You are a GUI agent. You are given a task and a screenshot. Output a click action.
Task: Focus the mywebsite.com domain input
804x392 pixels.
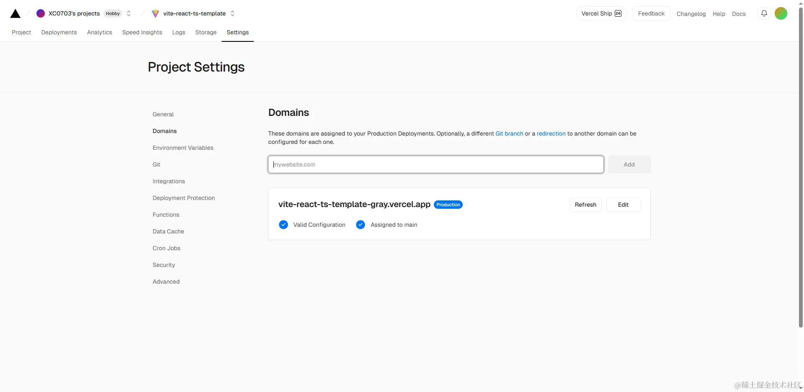click(436, 164)
